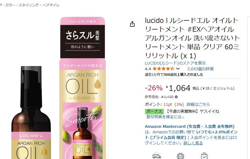The height and width of the screenshot is (159, 250).
Task: Click the 4.4 rating number
Action: [148, 69]
